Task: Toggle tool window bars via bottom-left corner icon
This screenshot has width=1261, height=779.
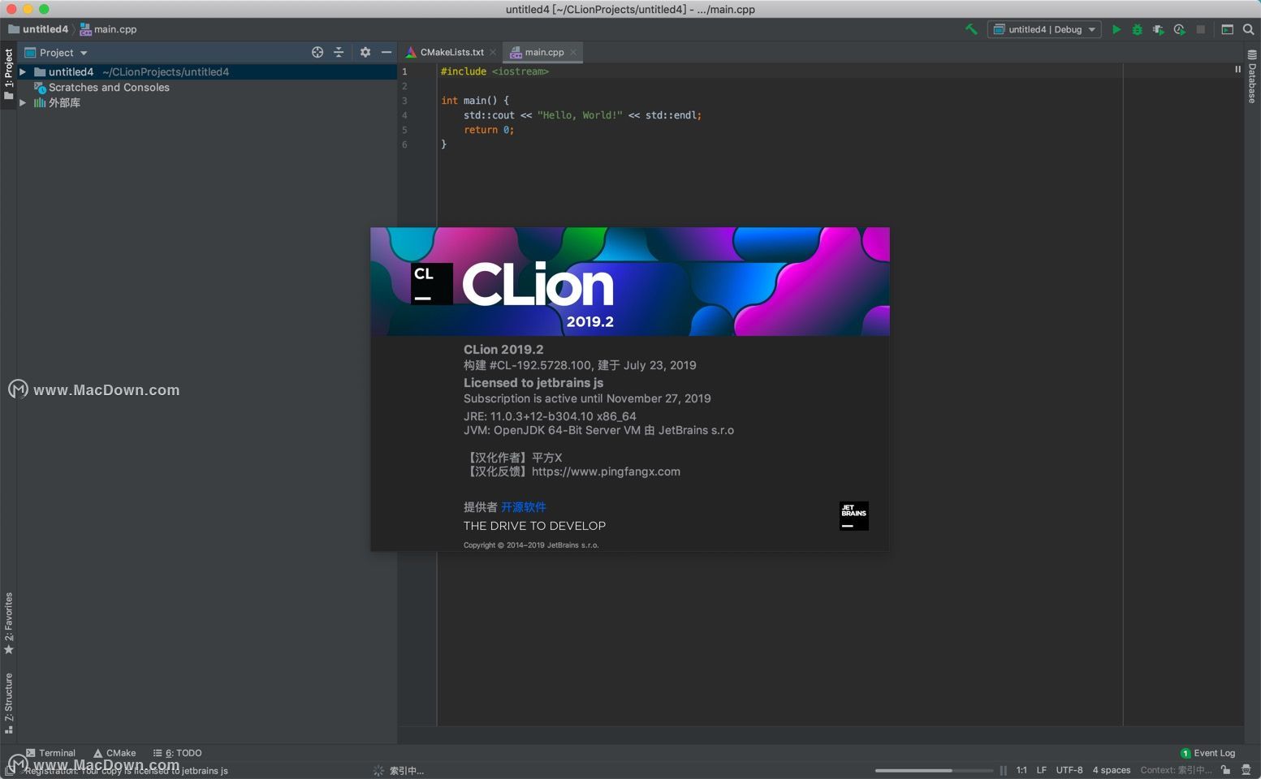Action: click(9, 770)
